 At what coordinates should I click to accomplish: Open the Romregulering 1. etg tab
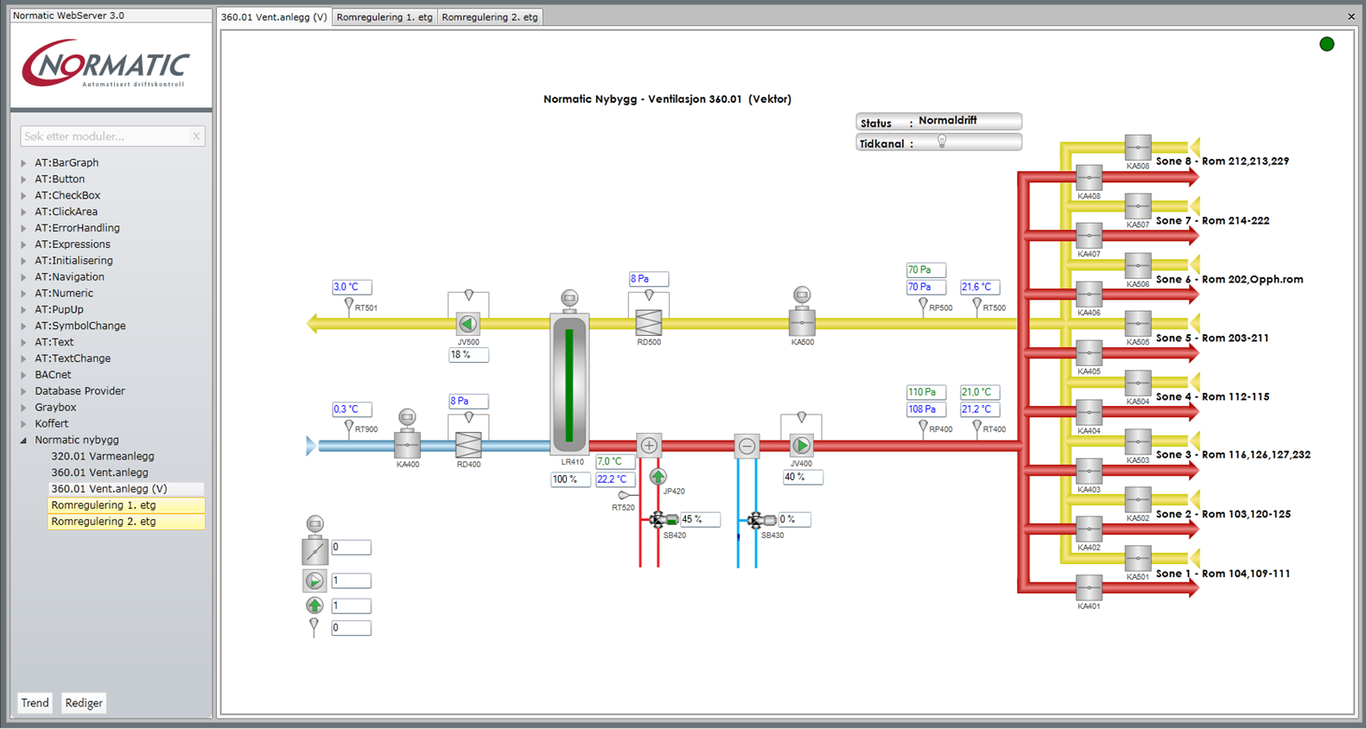[384, 16]
